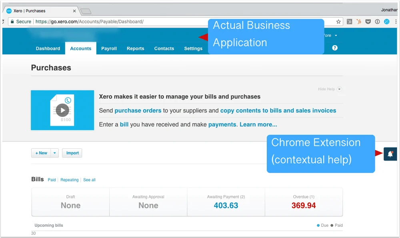
Task: Click the Due legend entry
Action: tap(323, 225)
